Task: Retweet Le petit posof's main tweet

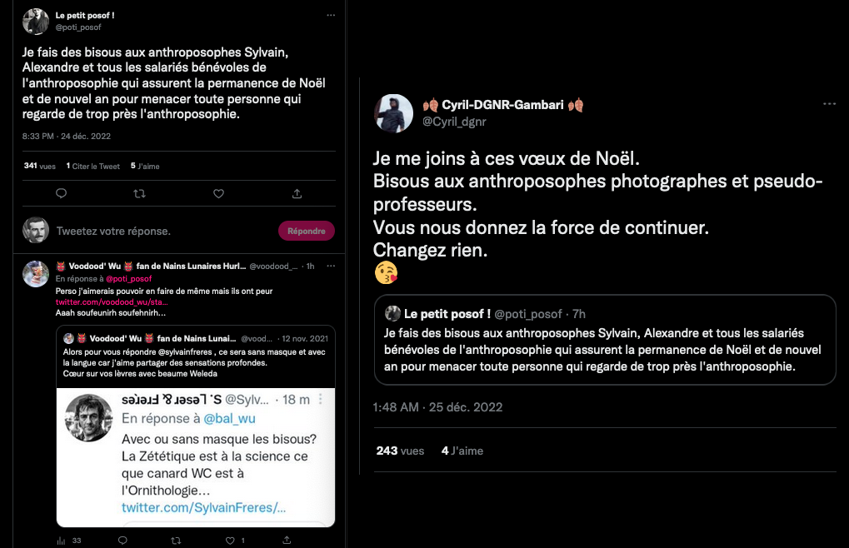Action: (139, 193)
